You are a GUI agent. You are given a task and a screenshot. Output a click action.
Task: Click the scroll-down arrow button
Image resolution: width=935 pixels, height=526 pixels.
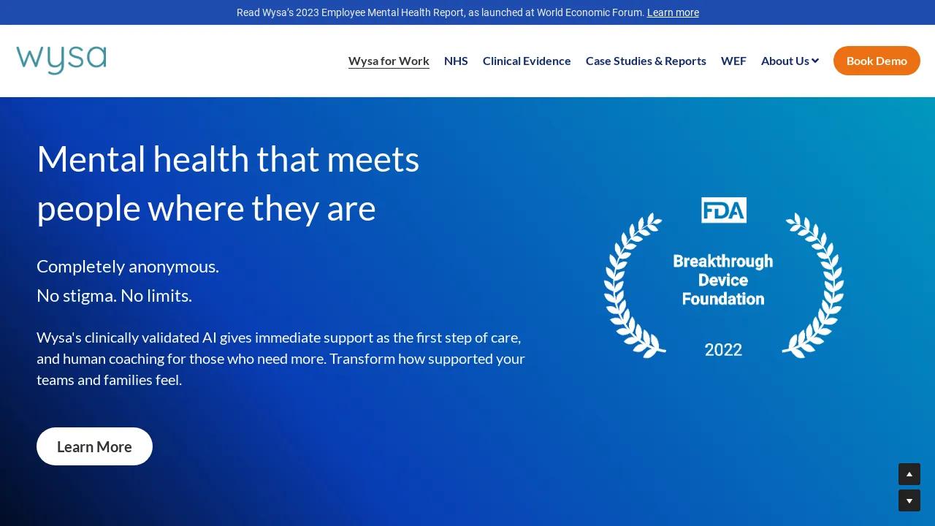[x=909, y=500]
